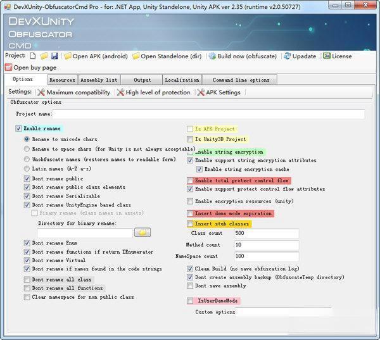Screen dimensions: 380x340
Task: Click Build now (obfuscate)
Action: [x=243, y=56]
